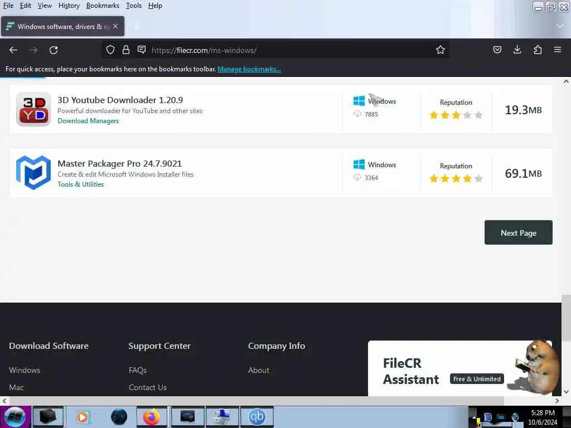Screen dimensions: 571x428
Task: Open the Tools & Utilities category link
Action: [80, 184]
